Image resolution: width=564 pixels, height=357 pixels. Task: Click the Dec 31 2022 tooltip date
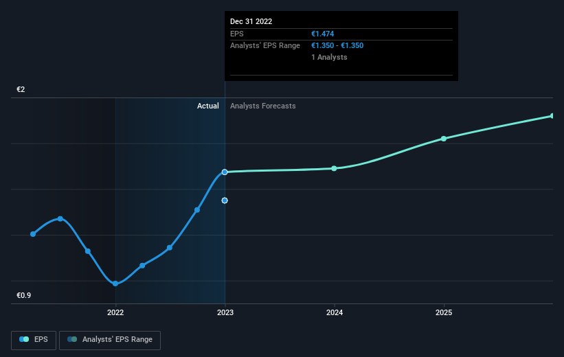(x=251, y=21)
